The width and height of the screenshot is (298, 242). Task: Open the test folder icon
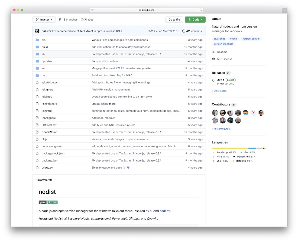[x=37, y=76]
